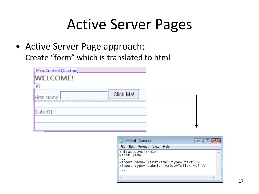Viewport: 259px width, 194px height.
Task: Click the Notepad vertical scrollbar down arrow
Action: coord(219,173)
